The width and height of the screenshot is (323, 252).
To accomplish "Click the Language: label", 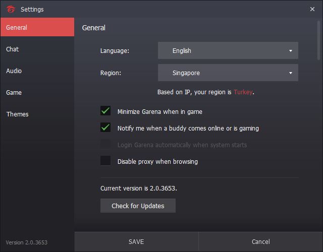I will point(115,50).
